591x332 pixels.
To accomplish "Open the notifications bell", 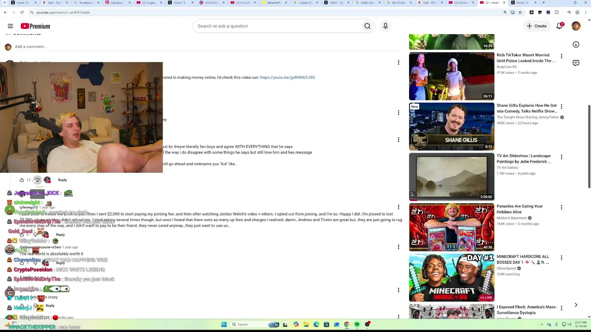I will [560, 26].
